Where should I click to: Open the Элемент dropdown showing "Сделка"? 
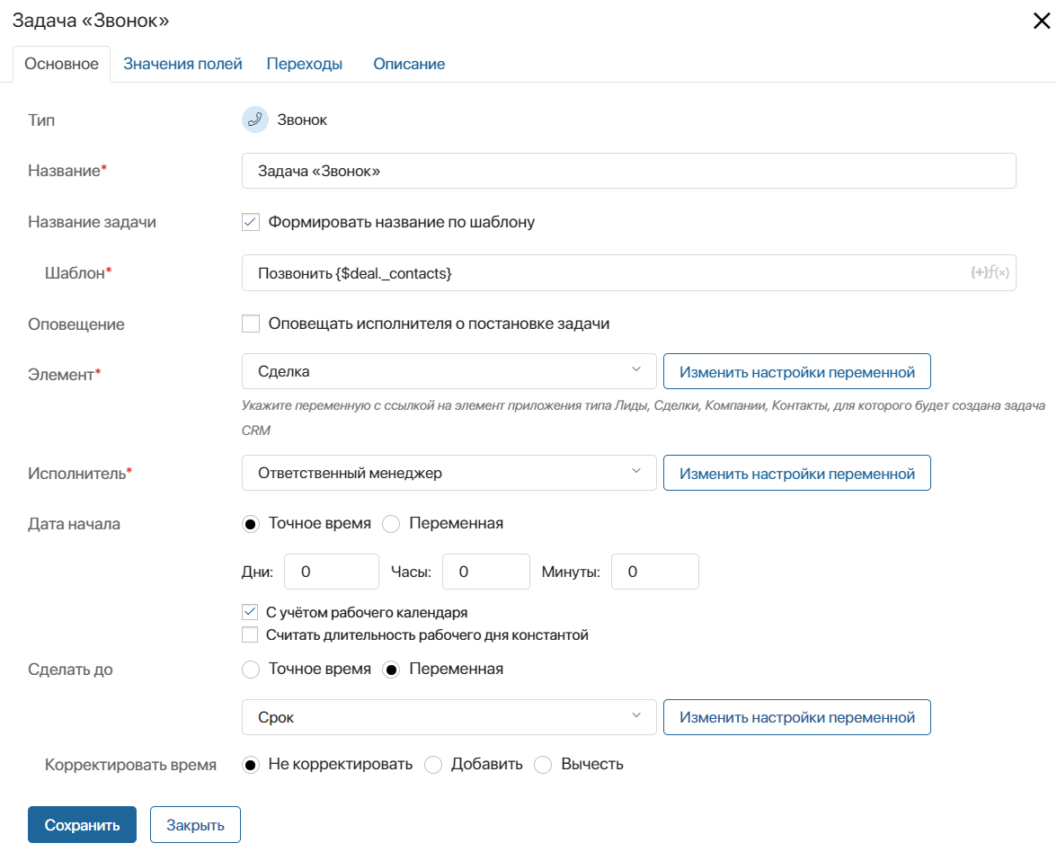pyautogui.click(x=449, y=371)
